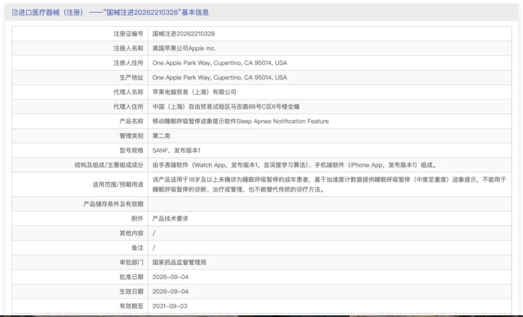This screenshot has width=523, height=317.
Task: Click the "代理人名称" label
Action: 128,92
